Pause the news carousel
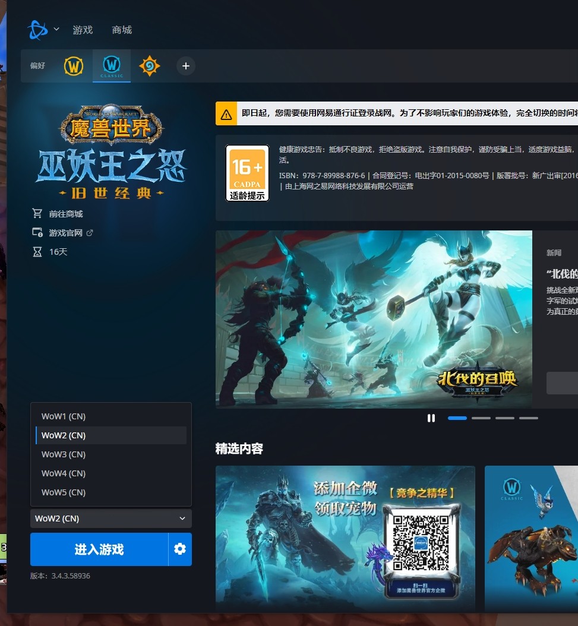This screenshot has width=578, height=626. (431, 418)
